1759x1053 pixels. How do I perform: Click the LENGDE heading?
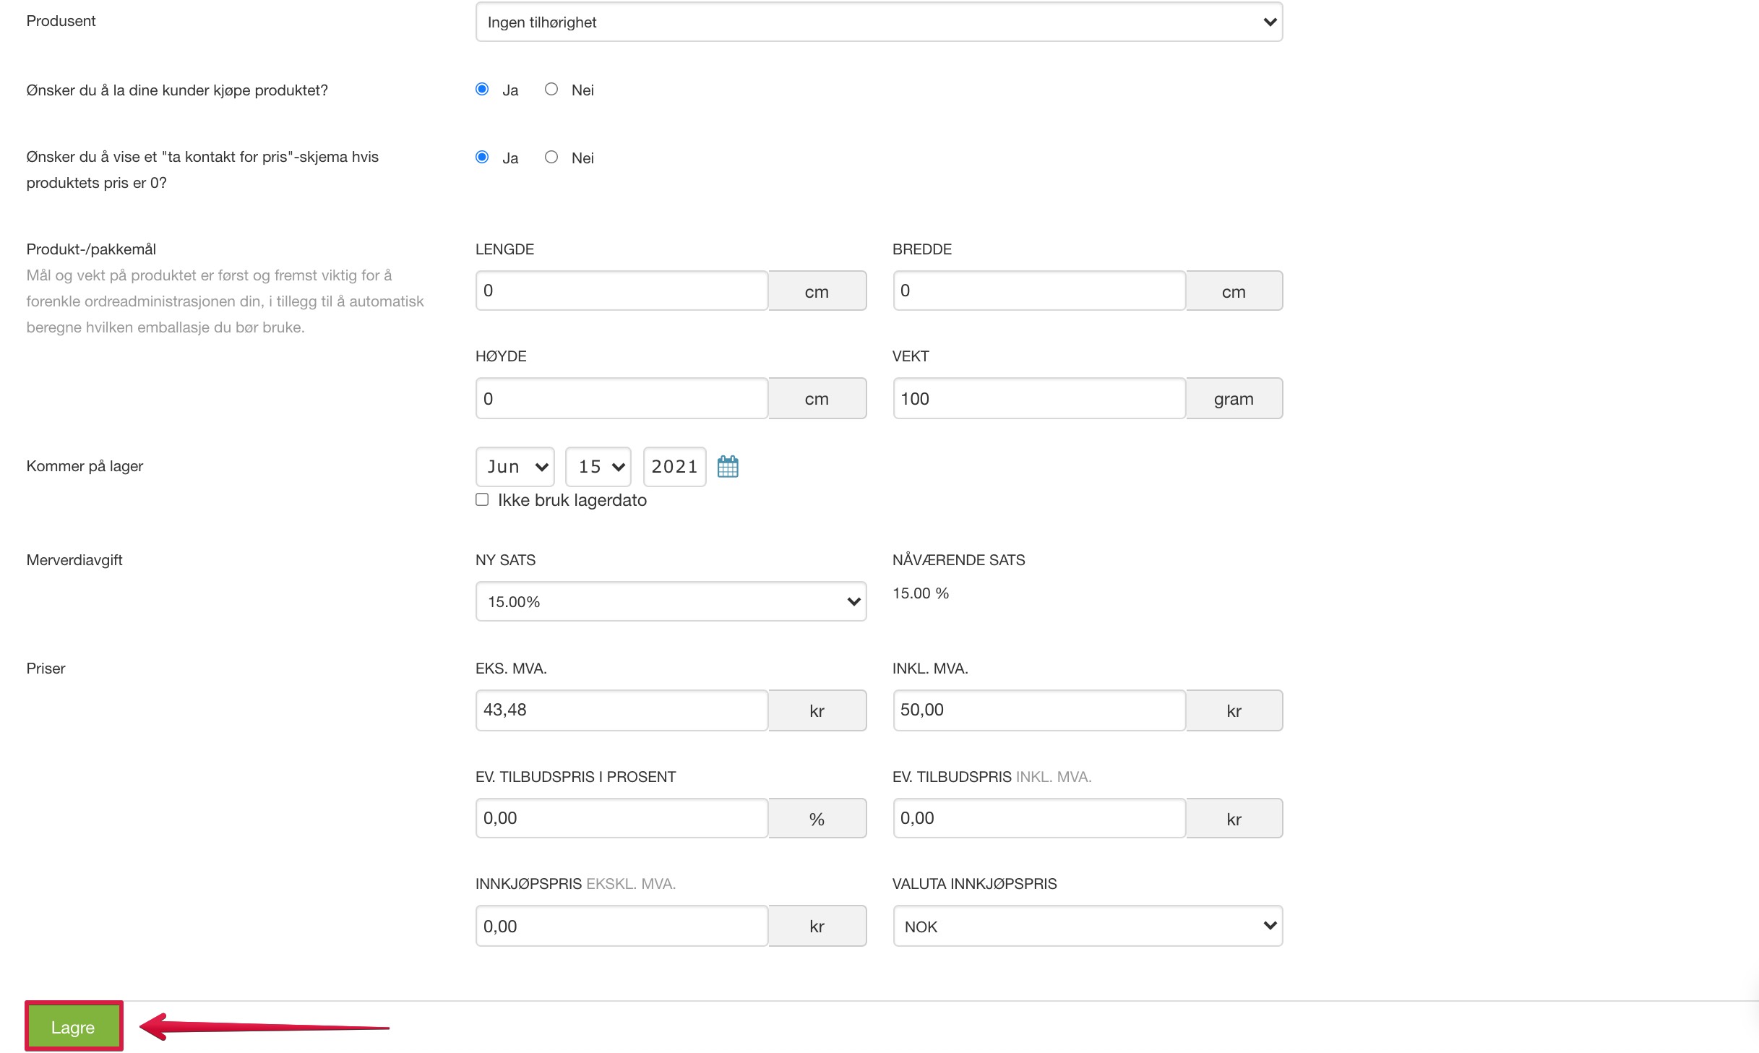504,249
